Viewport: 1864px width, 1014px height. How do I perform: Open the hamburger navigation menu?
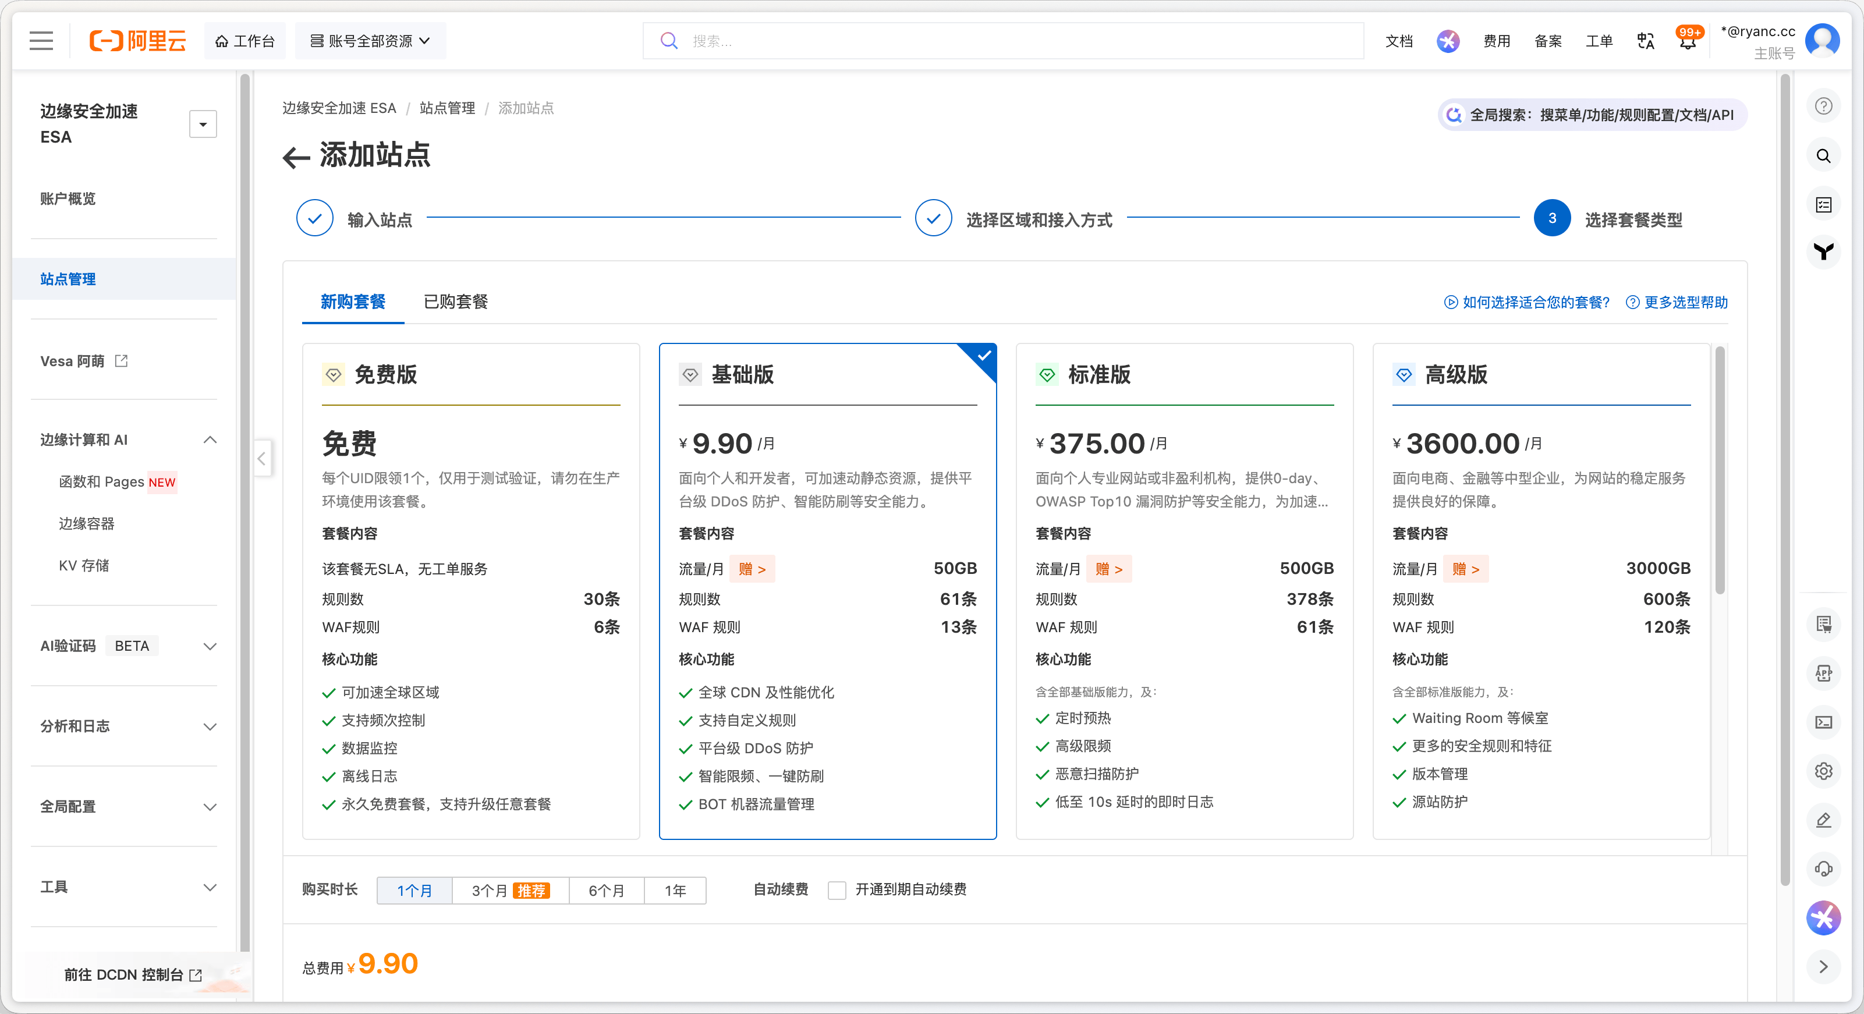click(41, 41)
